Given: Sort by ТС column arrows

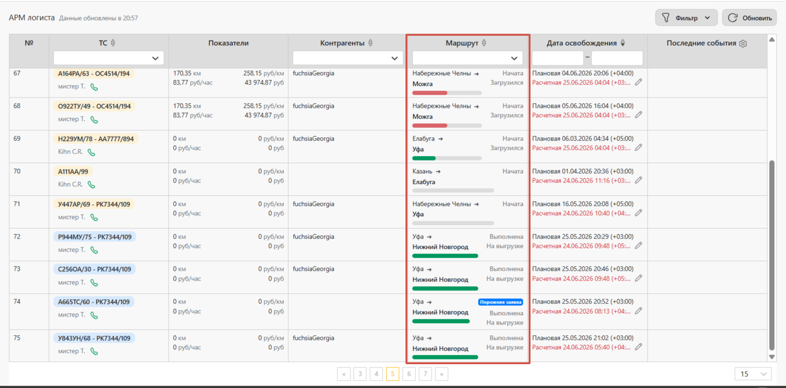Looking at the screenshot, I should click(x=113, y=43).
